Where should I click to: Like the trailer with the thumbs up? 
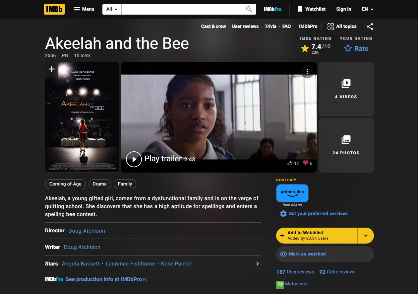[290, 163]
